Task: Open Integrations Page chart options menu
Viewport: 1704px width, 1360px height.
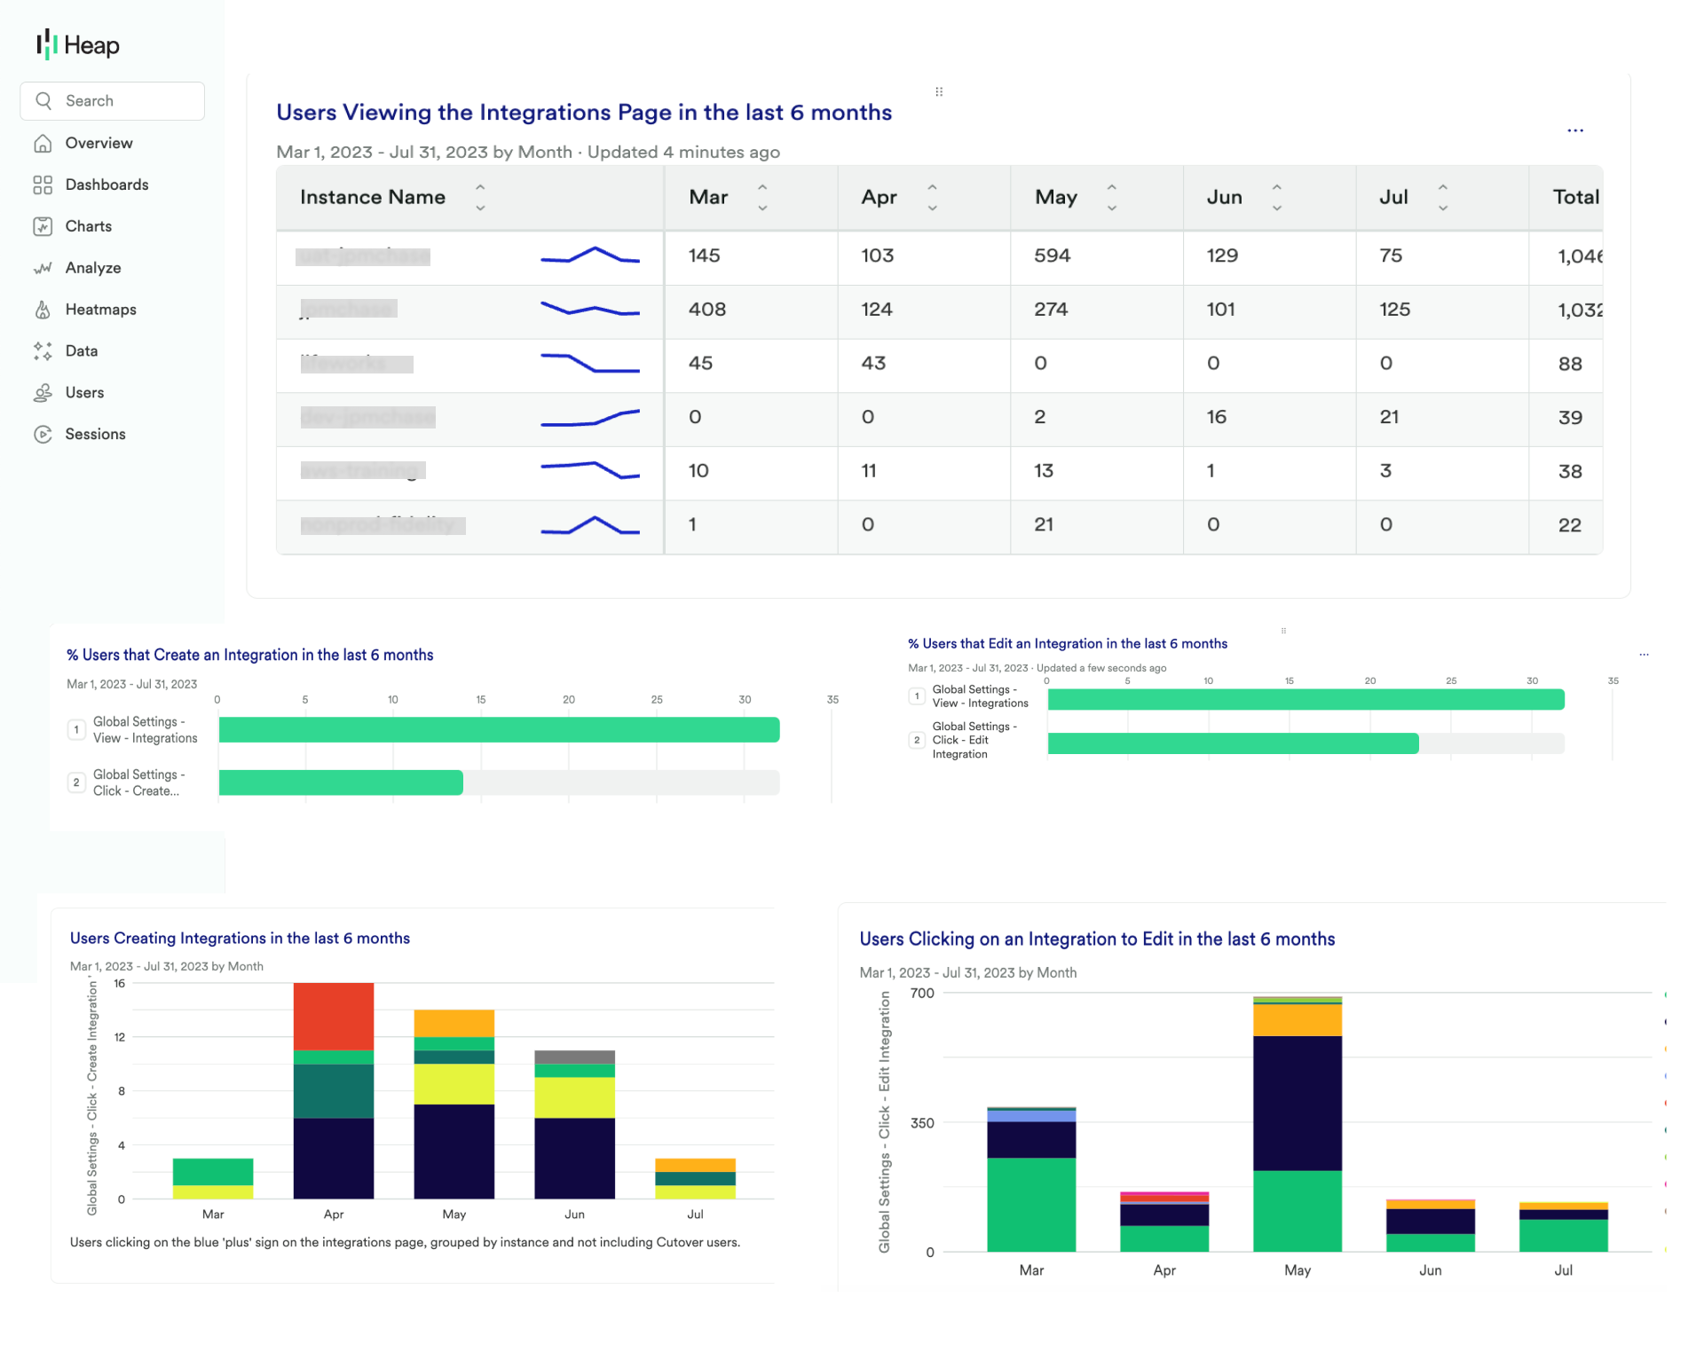Action: [1575, 130]
